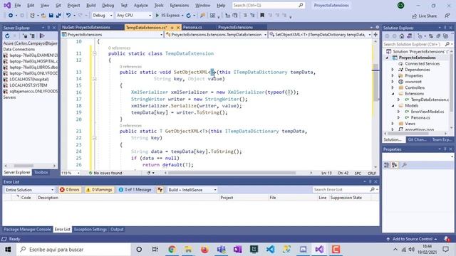
Task: Click the editor vertical scrollbar thumb
Action: [375, 82]
